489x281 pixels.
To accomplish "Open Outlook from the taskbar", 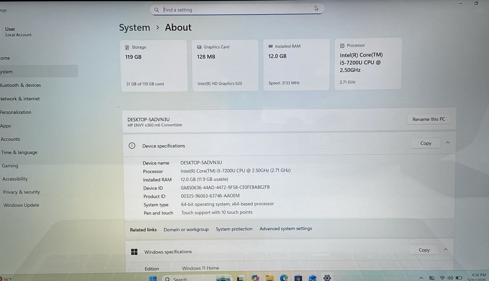I will [312, 278].
